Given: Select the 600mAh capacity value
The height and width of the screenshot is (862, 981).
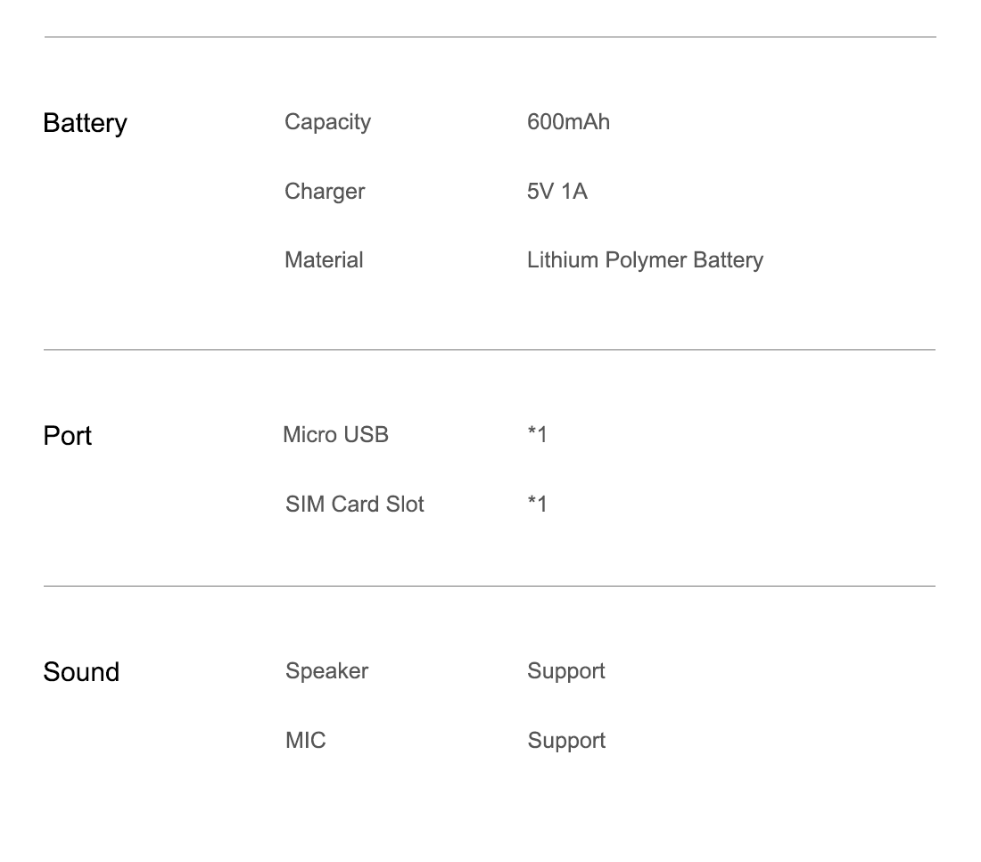Looking at the screenshot, I should pyautogui.click(x=568, y=122).
